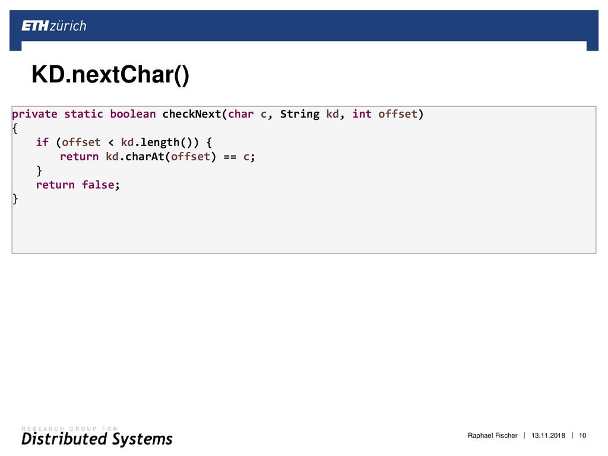This screenshot has width=608, height=456.
Task: Click the Distributed Systems research group logo
Action: 97,436
